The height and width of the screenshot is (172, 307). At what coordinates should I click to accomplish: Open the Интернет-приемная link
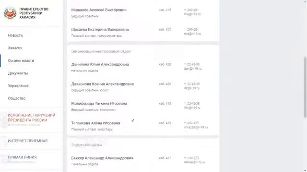point(28,141)
